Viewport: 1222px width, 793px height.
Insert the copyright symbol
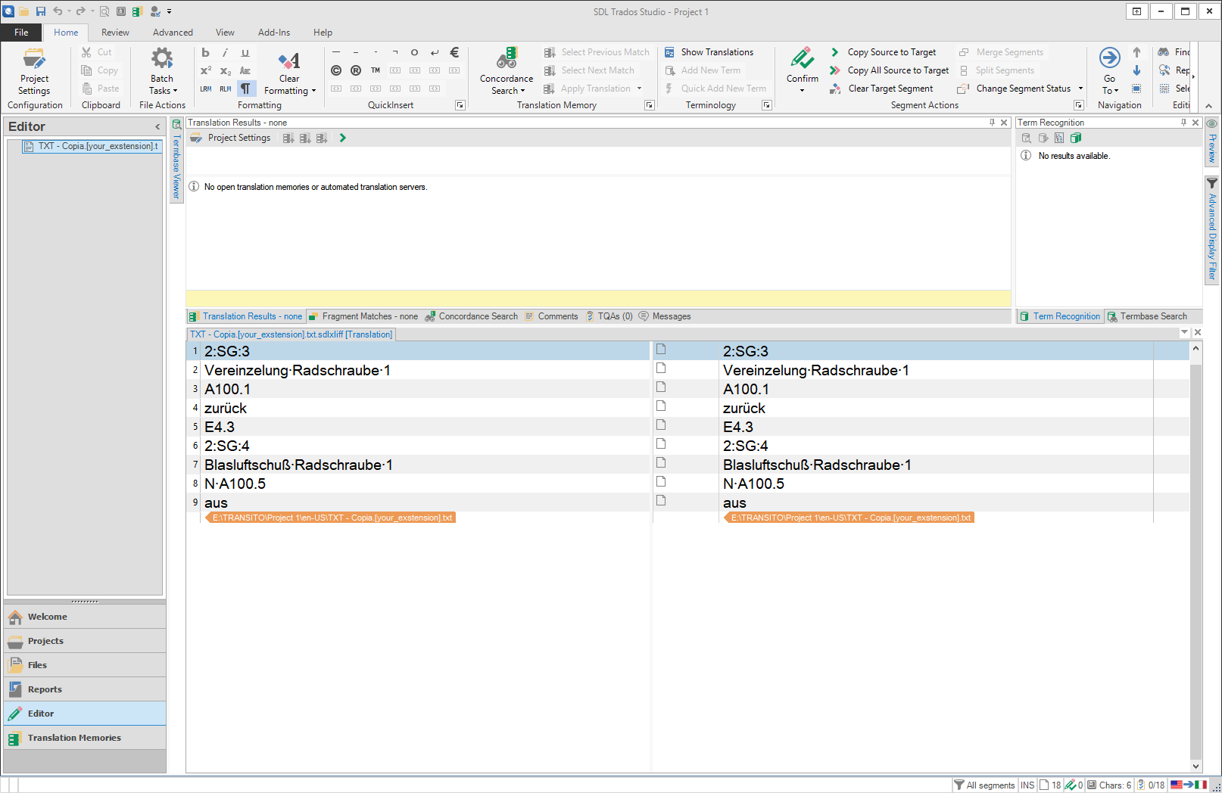pyautogui.click(x=336, y=70)
